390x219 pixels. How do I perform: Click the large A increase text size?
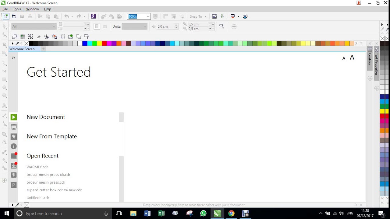(x=352, y=57)
